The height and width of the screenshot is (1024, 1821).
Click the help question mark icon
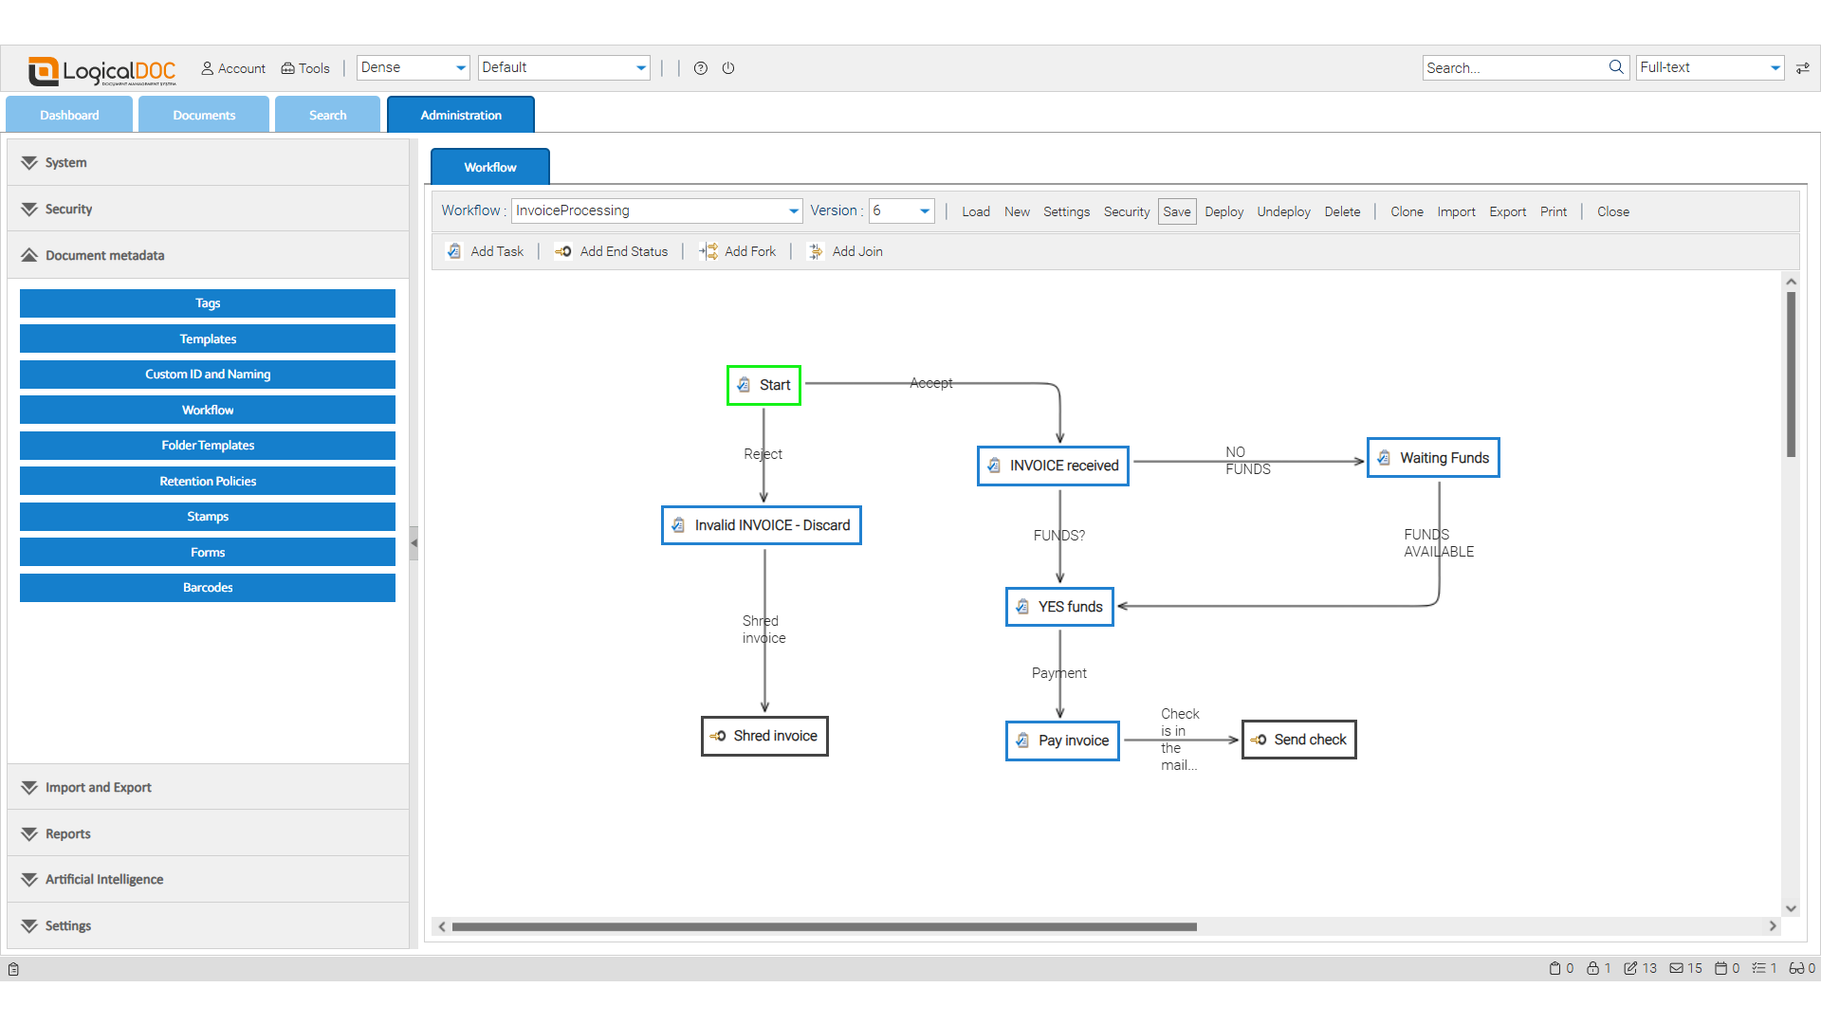tap(701, 68)
